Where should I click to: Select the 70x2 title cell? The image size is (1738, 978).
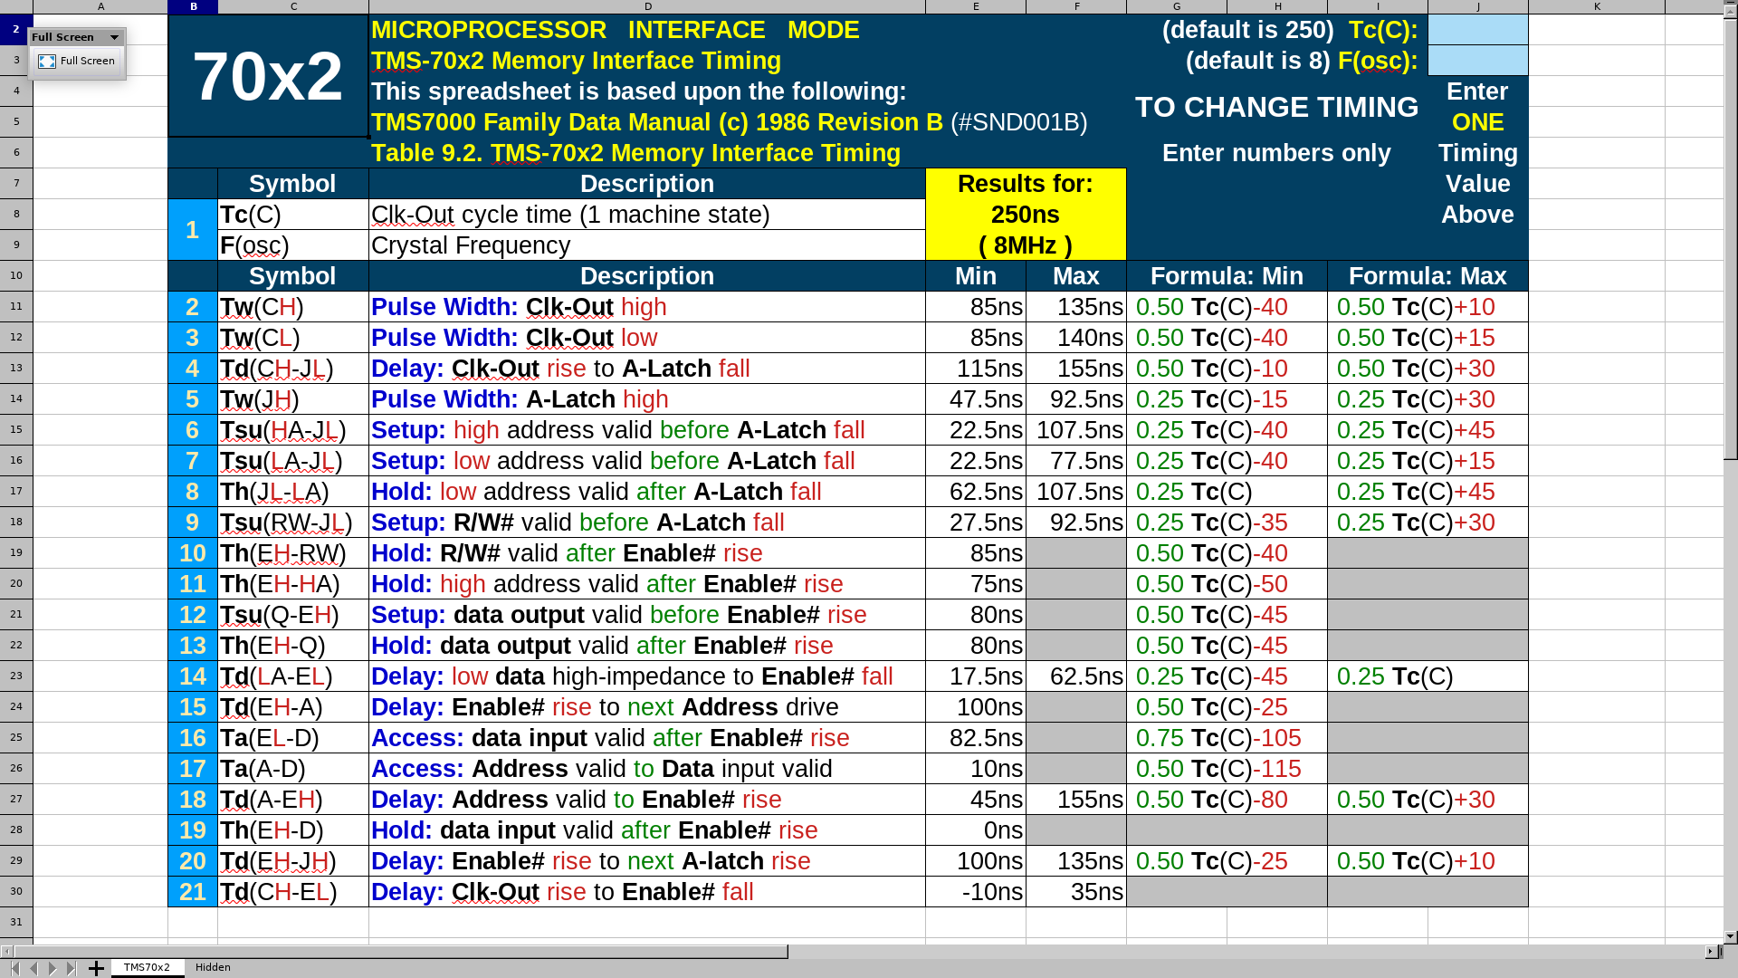point(268,76)
